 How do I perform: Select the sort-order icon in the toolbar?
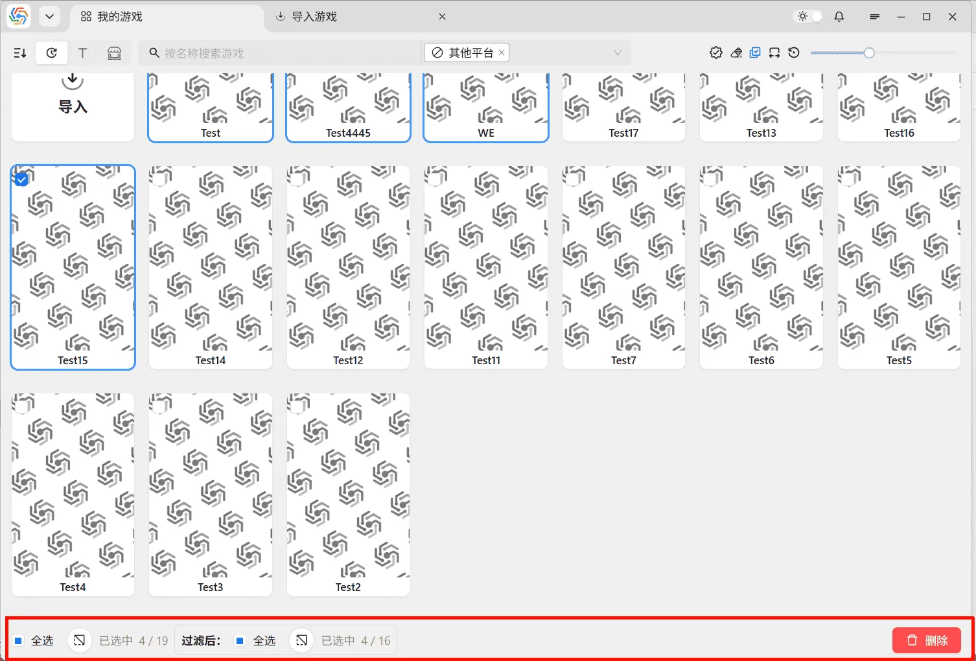click(x=19, y=52)
